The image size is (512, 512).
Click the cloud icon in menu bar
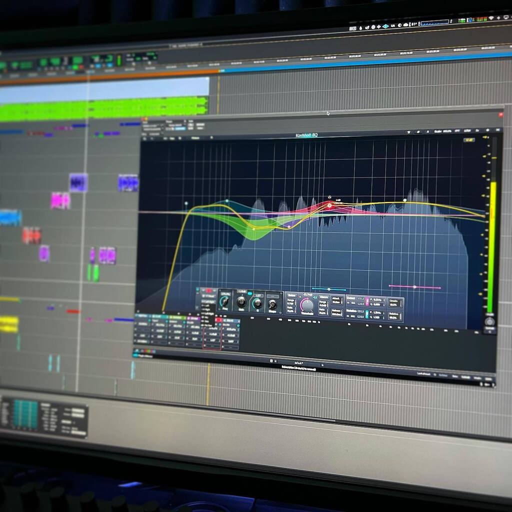(406, 25)
